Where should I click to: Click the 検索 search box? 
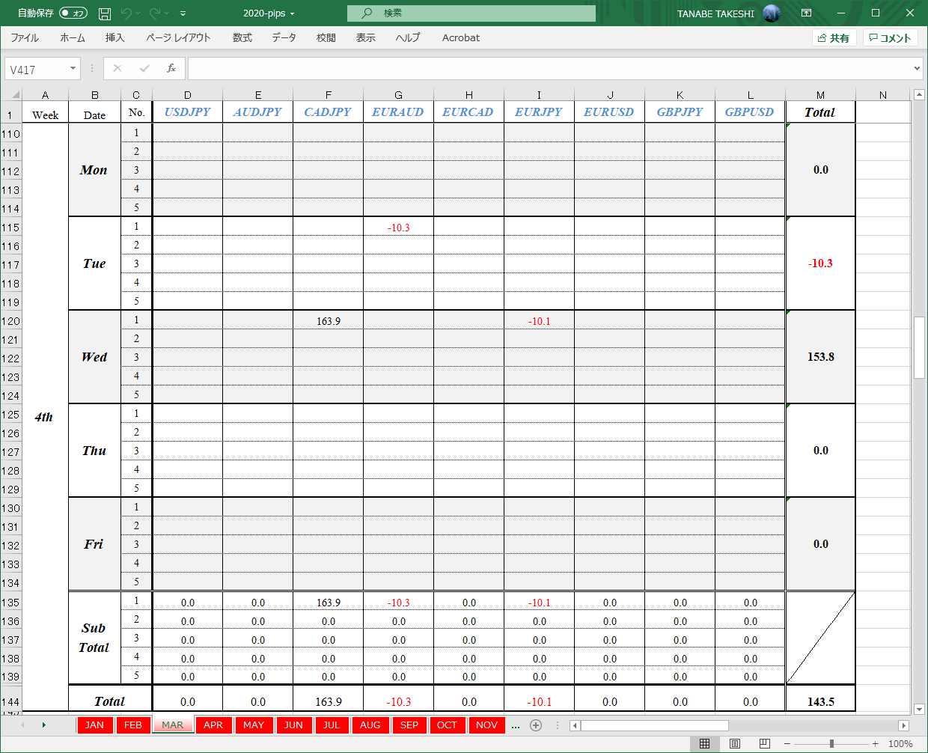click(471, 13)
